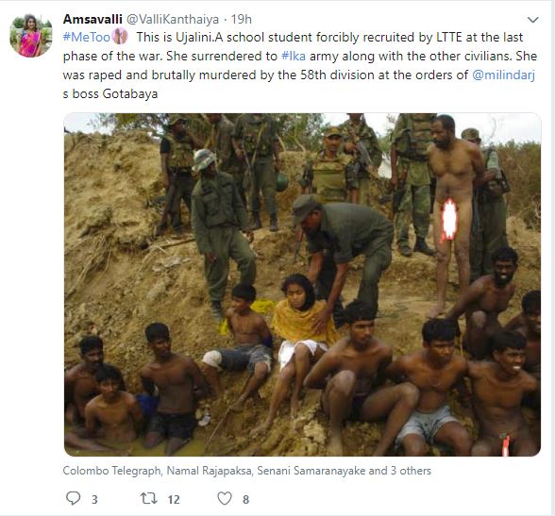
Task: Click the retweet count of 12
Action: tap(174, 499)
